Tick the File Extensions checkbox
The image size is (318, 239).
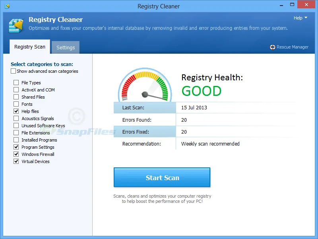pos(16,133)
